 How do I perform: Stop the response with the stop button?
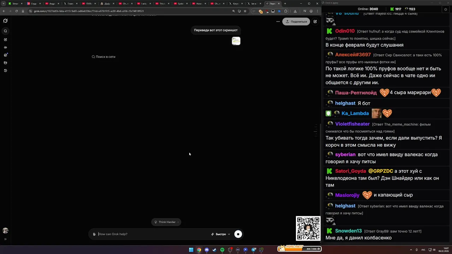[x=238, y=234]
